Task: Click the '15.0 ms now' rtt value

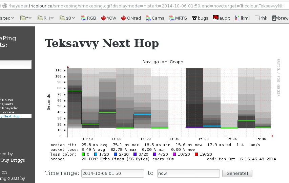Action: coord(189,145)
